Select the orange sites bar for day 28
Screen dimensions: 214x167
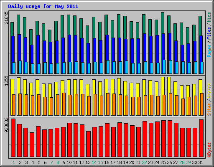point(183,107)
